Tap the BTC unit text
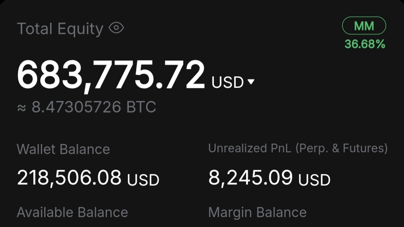 [141, 107]
